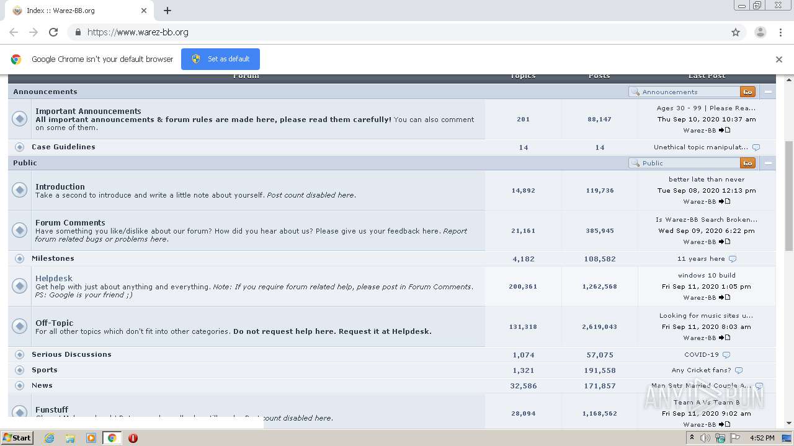The image size is (794, 446).
Task: Go back to previous page
Action: (x=14, y=32)
